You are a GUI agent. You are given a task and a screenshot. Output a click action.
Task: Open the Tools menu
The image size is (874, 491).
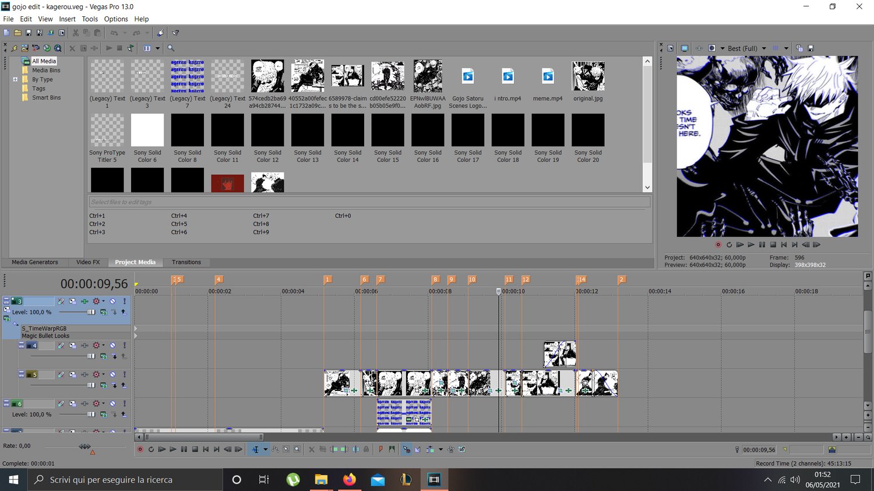pyautogui.click(x=90, y=19)
